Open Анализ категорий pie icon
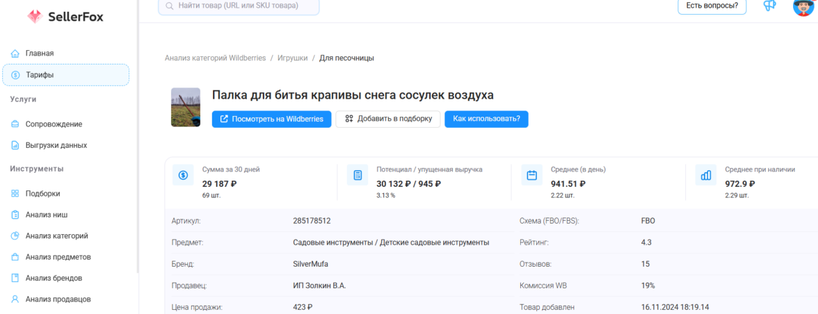The width and height of the screenshot is (818, 314). 15,236
